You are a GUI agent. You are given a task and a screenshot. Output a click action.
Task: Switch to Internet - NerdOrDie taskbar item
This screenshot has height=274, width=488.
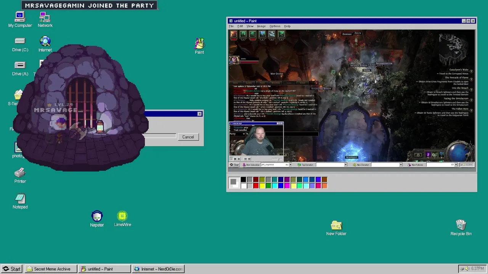158,269
